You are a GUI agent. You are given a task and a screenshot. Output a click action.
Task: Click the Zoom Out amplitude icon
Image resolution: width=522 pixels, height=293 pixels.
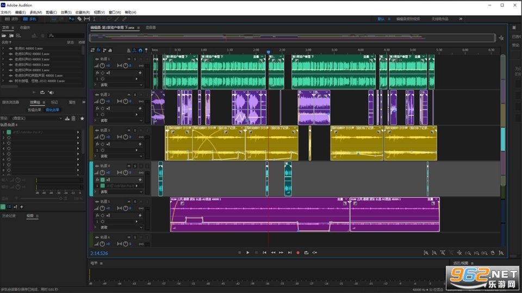(434, 253)
